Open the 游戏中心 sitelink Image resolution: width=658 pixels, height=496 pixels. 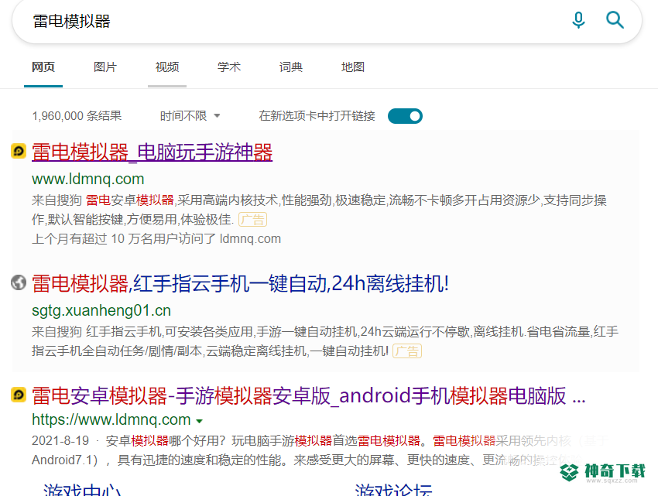click(82, 490)
